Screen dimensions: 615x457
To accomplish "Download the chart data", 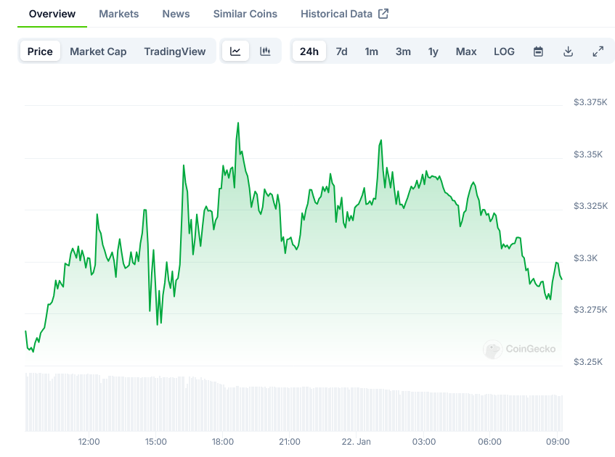I will tap(568, 52).
